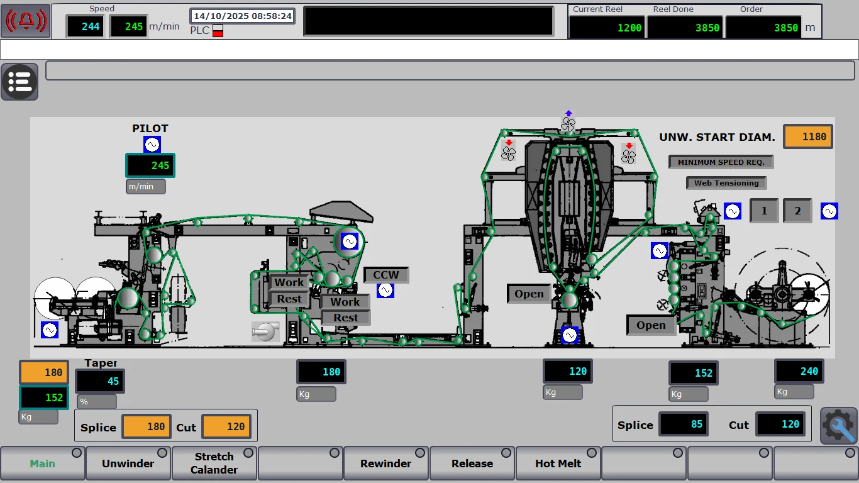Click the Order length value 3850
The image size is (859, 483).
[x=763, y=28]
